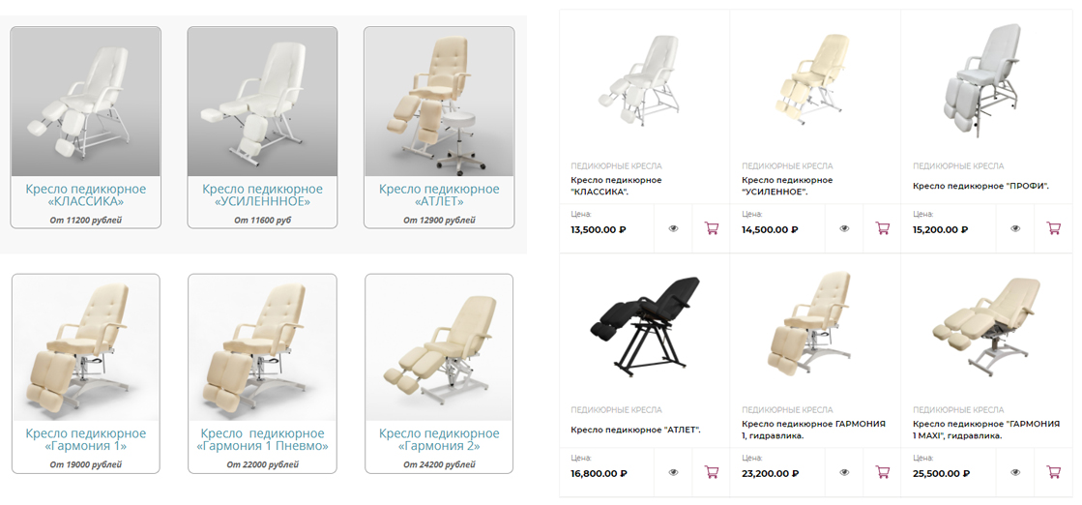
Task: Quick view the ПРОФИ chair via eye icon
Action: coord(1015,229)
